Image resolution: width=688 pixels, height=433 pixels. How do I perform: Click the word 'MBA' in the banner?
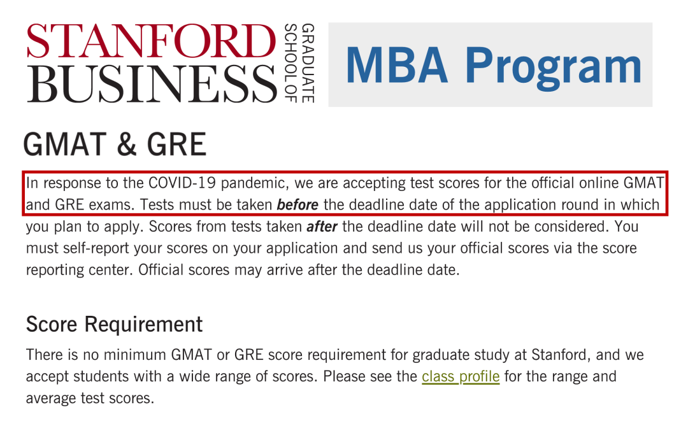pyautogui.click(x=397, y=66)
